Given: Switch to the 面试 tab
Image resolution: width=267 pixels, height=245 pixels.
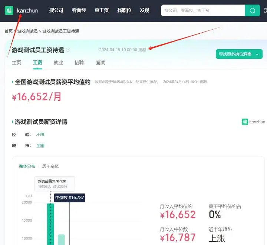Looking at the screenshot, I should point(100,63).
